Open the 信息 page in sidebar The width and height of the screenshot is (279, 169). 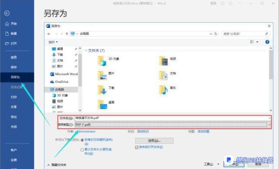click(13, 57)
